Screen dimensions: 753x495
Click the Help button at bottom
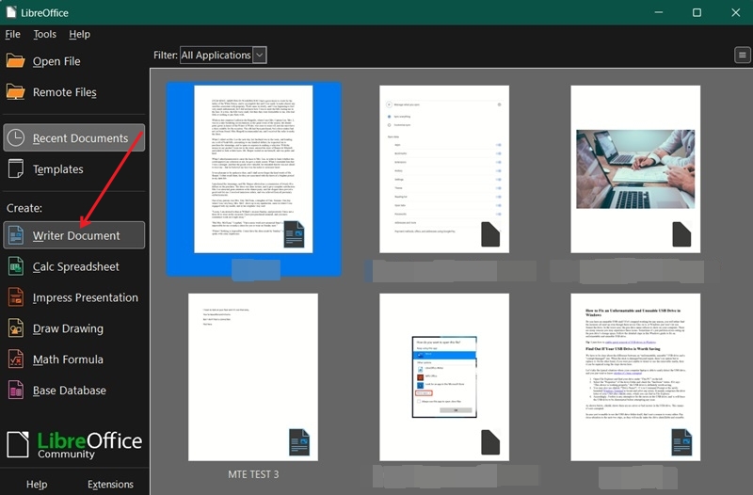click(37, 484)
